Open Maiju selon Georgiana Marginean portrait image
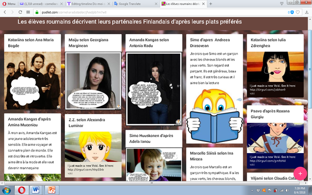 [93, 81]
